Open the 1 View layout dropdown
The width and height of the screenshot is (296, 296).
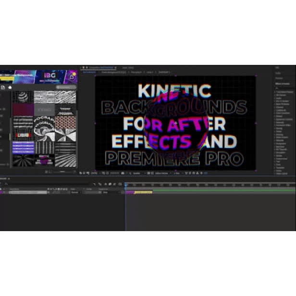(x=178, y=173)
